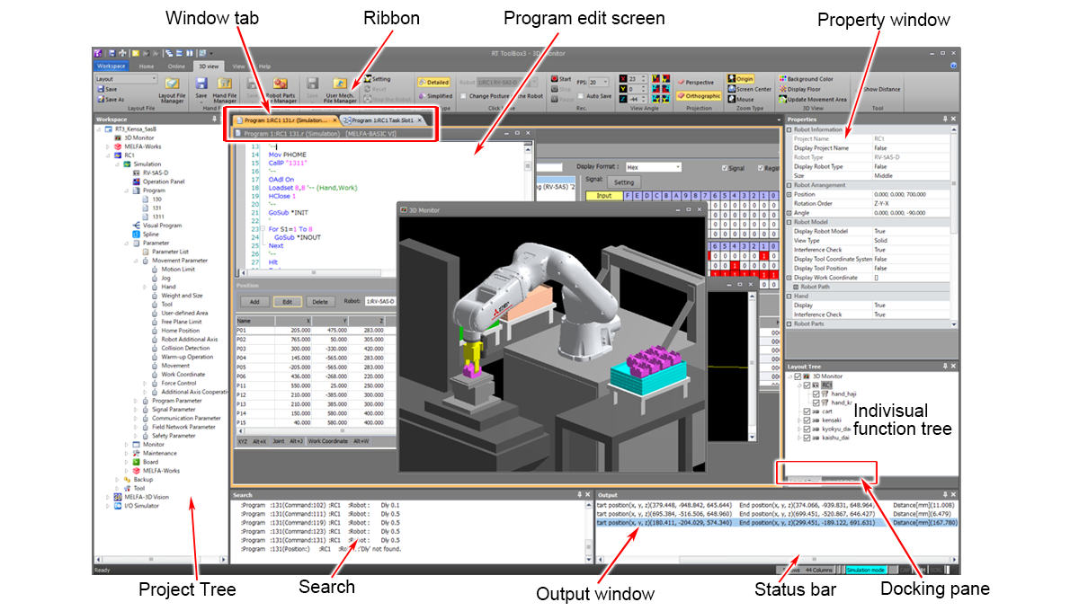Click the Background Color icon
1079x611 pixels.
pos(782,79)
